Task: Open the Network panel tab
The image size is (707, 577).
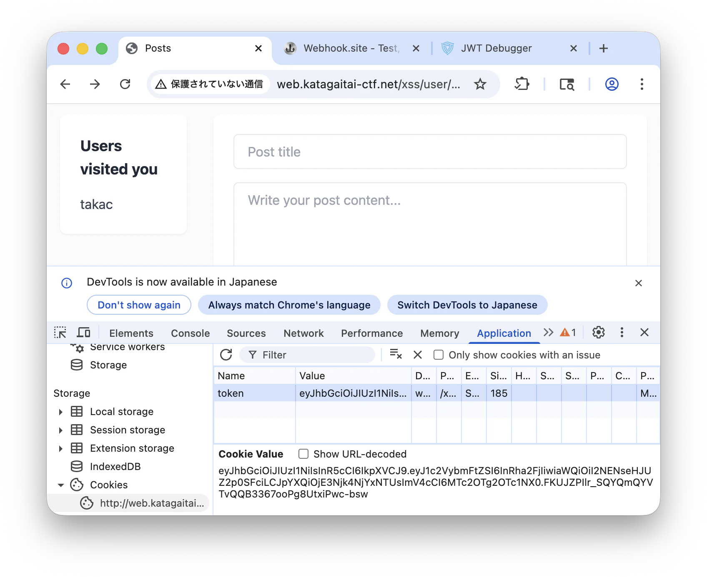Action: [x=303, y=333]
